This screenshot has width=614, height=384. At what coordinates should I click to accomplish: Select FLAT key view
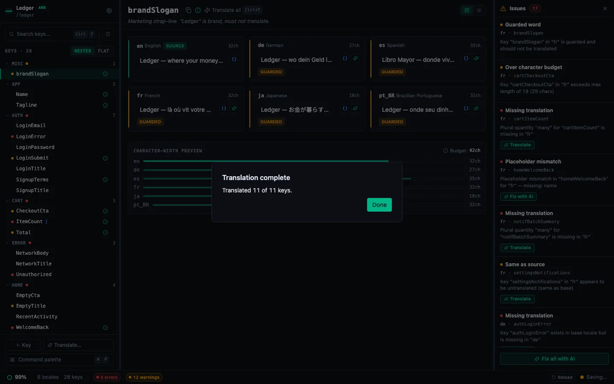coord(104,51)
